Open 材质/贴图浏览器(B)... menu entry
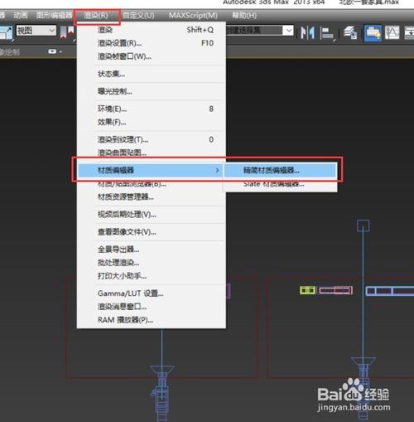 pyautogui.click(x=152, y=184)
